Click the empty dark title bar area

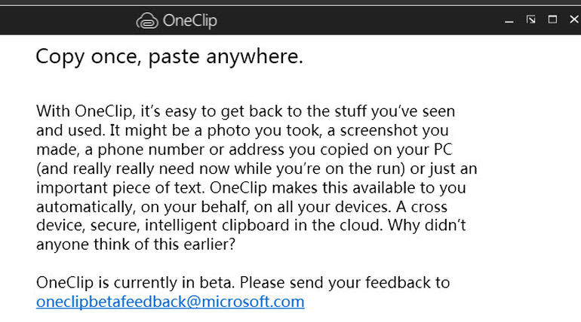[x=362, y=21]
